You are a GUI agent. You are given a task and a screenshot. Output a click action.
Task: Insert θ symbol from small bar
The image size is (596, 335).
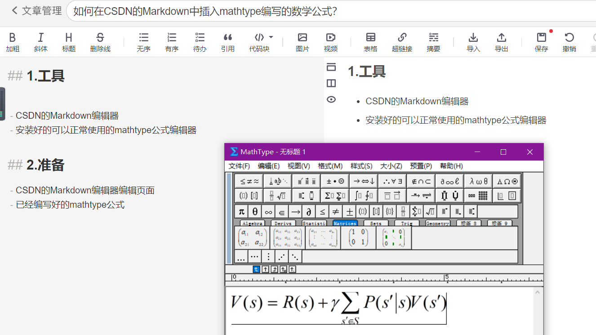255,211
